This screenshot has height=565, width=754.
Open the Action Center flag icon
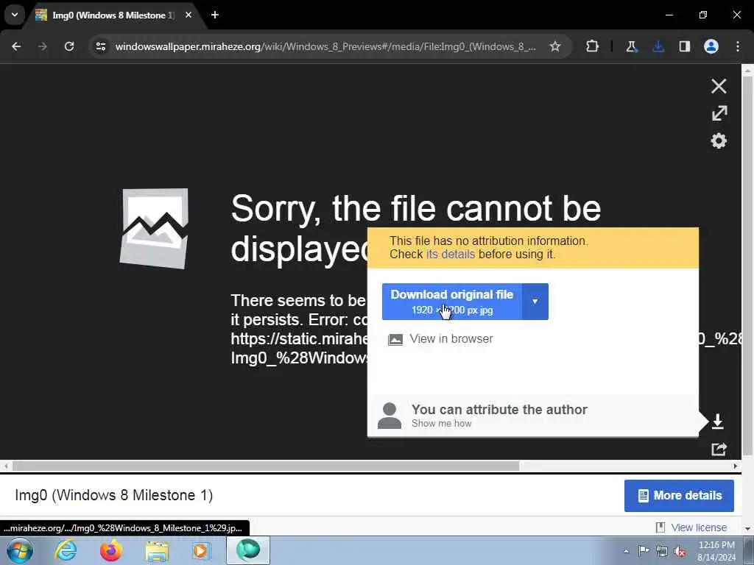point(644,551)
